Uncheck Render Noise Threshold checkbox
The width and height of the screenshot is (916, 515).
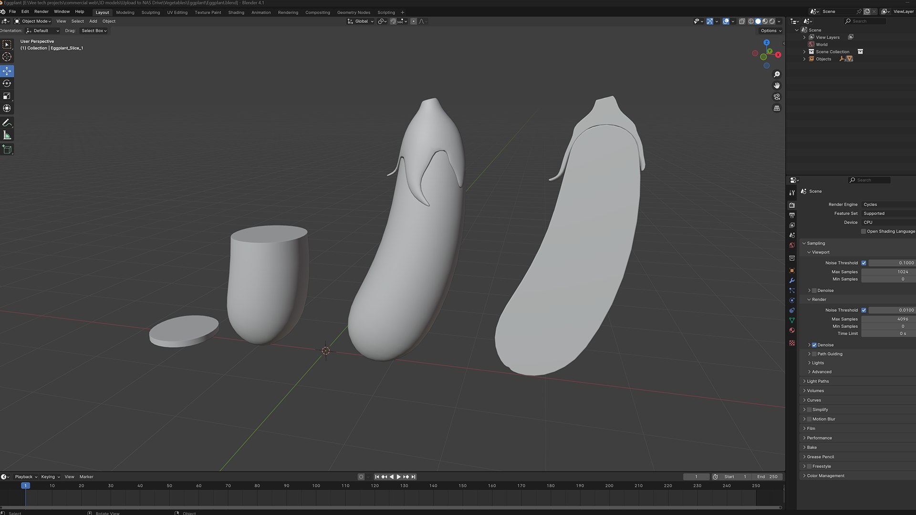pos(864,310)
